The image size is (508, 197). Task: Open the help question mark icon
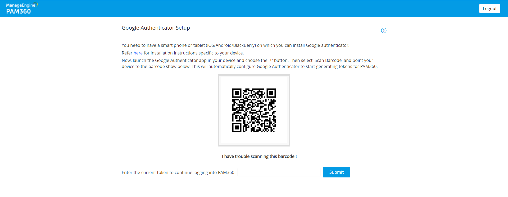click(384, 30)
